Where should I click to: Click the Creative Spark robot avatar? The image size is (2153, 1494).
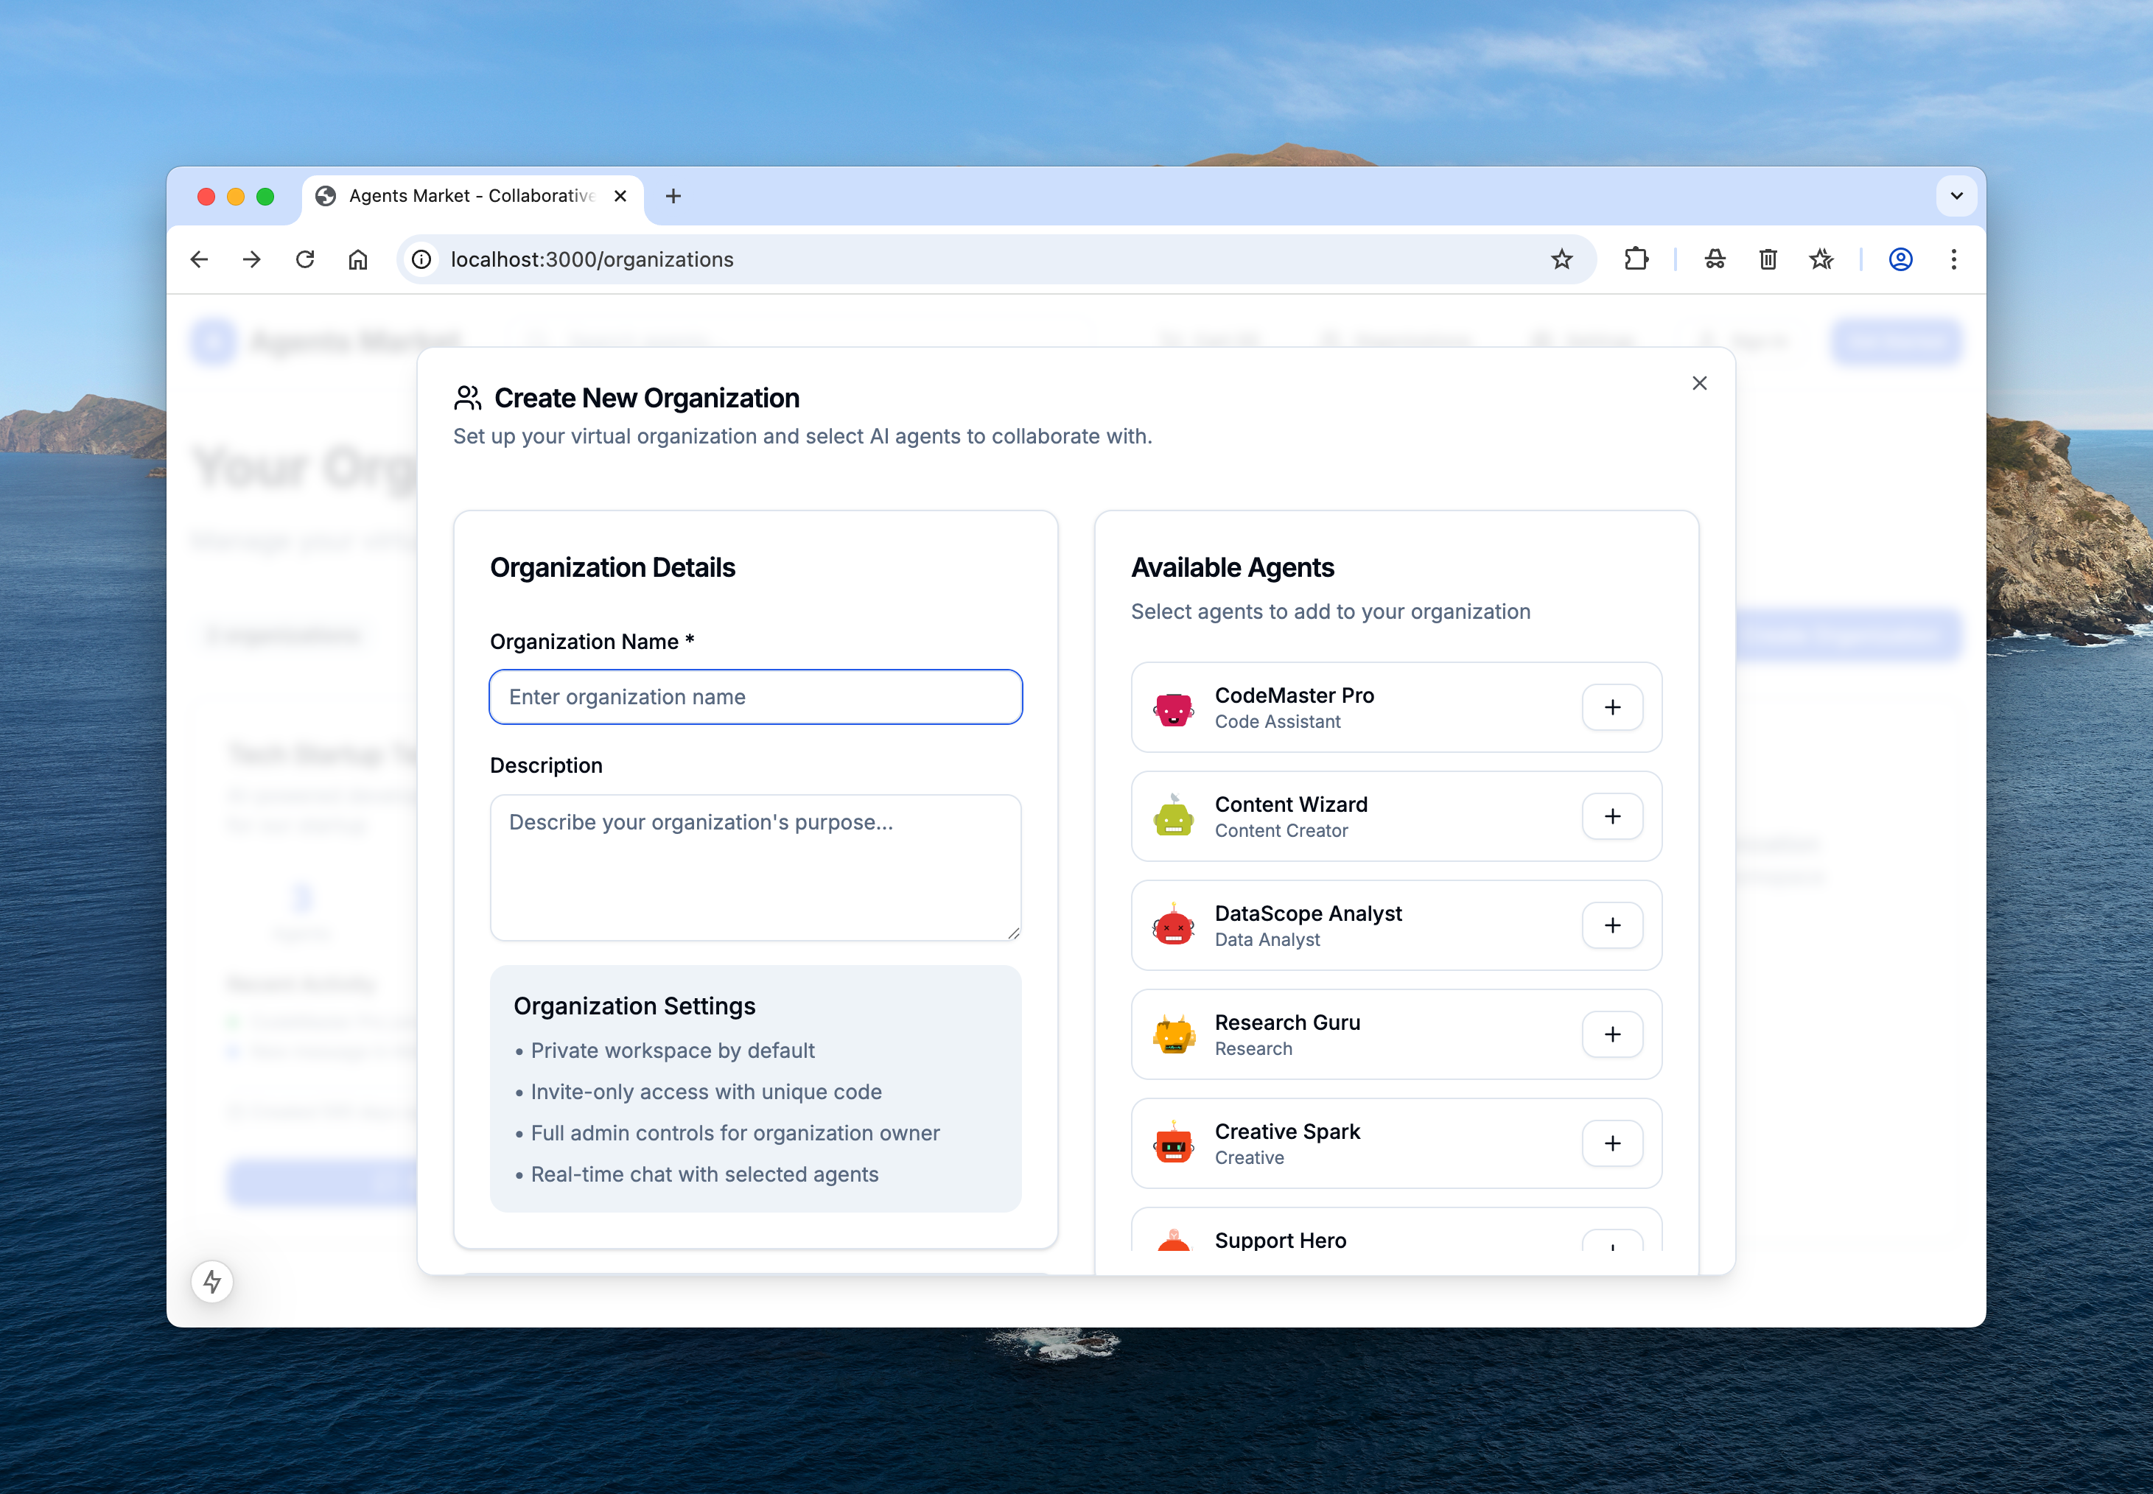click(x=1173, y=1143)
